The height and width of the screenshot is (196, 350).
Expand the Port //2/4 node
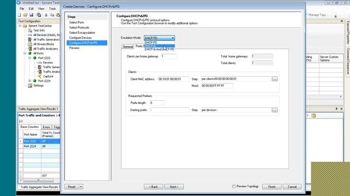pyautogui.click(x=30, y=81)
